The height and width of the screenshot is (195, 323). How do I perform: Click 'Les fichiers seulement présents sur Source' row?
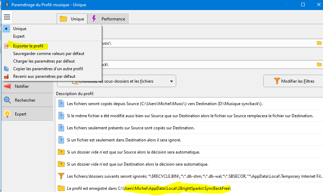189,128
